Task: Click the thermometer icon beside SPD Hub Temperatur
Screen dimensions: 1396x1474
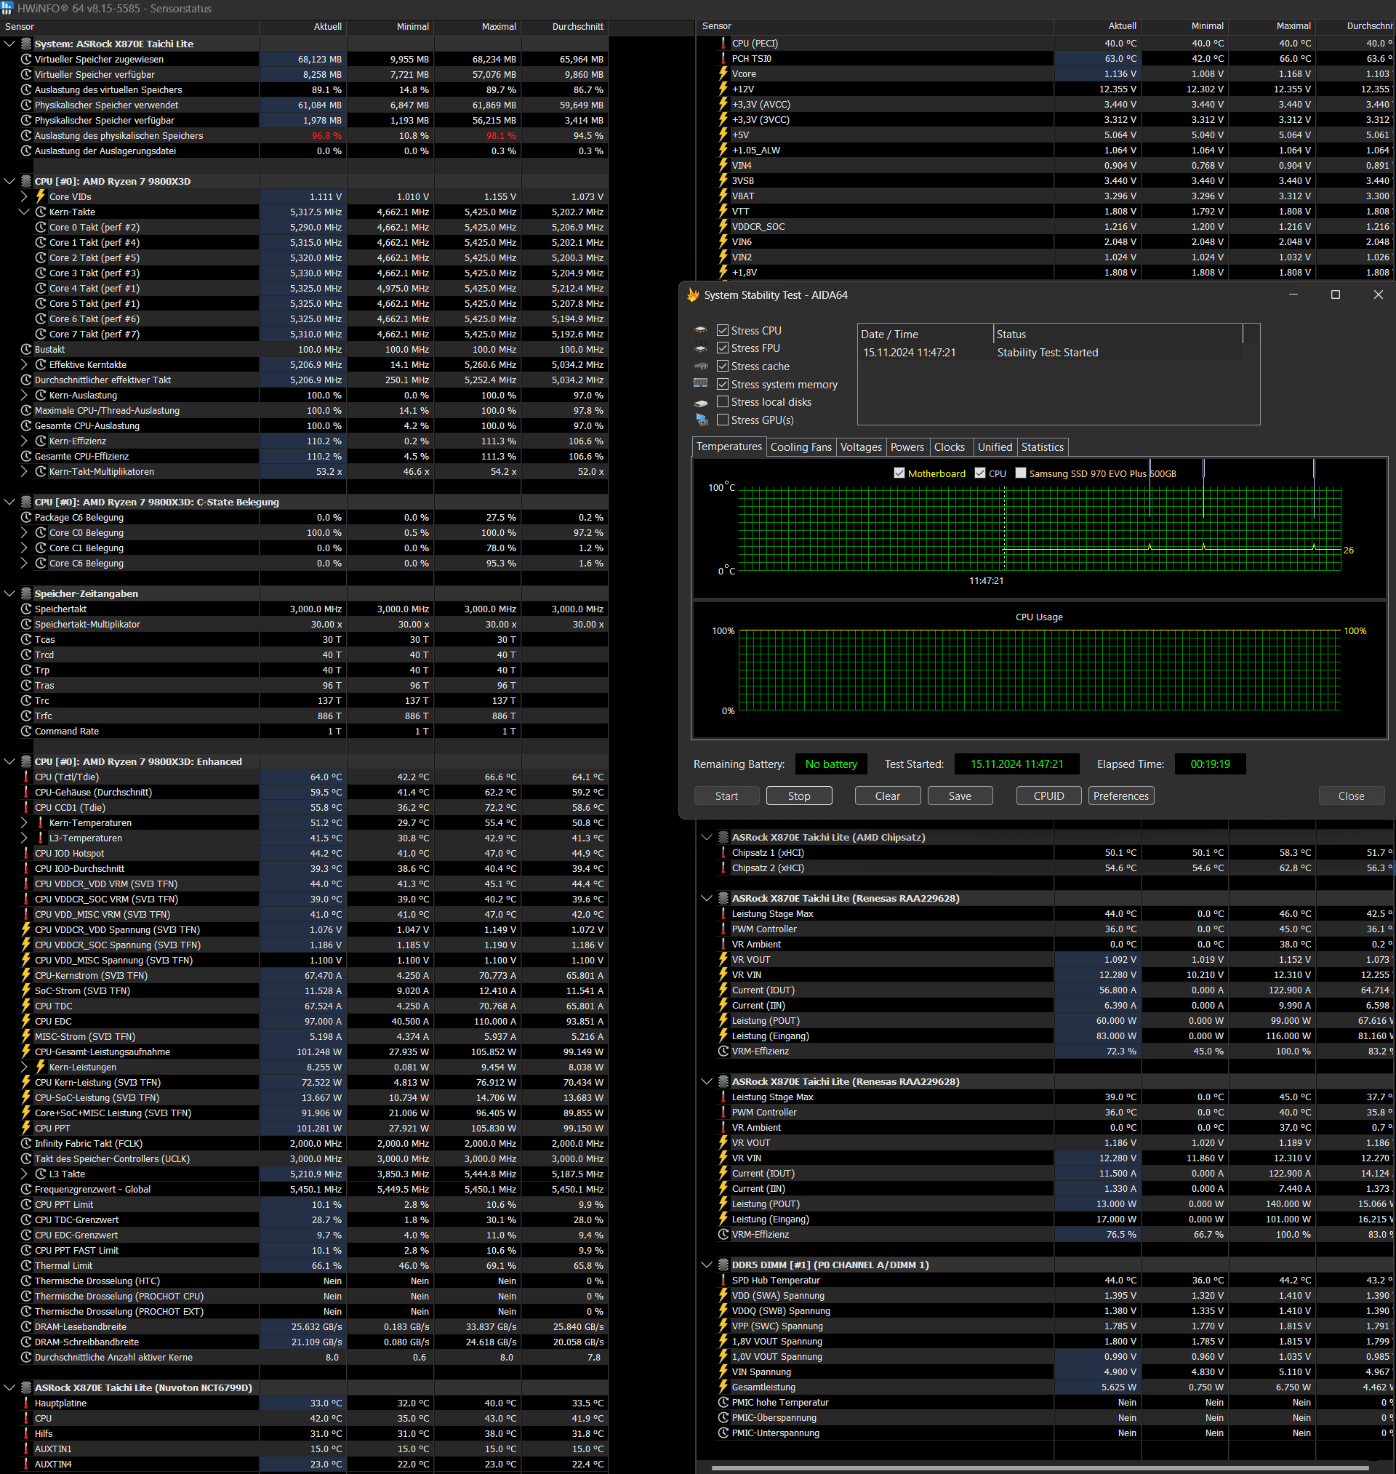Action: [723, 1281]
